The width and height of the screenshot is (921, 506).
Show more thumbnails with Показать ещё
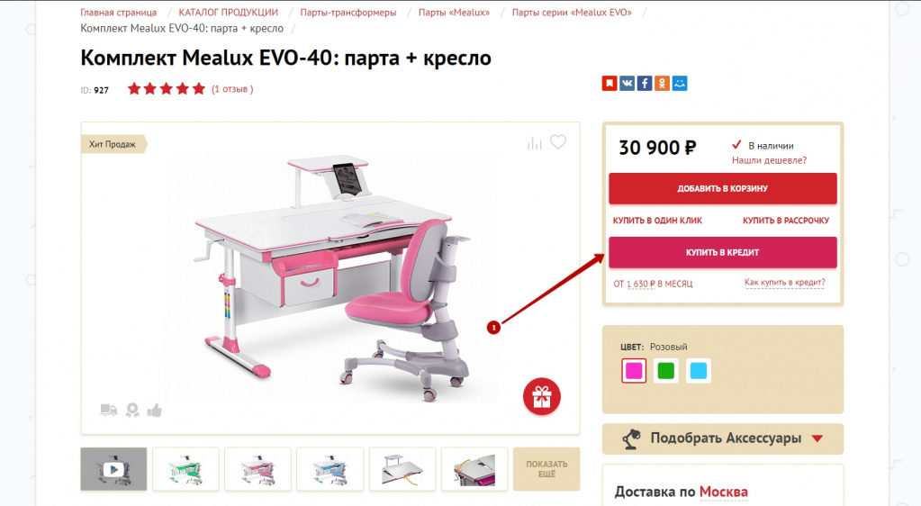pyautogui.click(x=546, y=469)
